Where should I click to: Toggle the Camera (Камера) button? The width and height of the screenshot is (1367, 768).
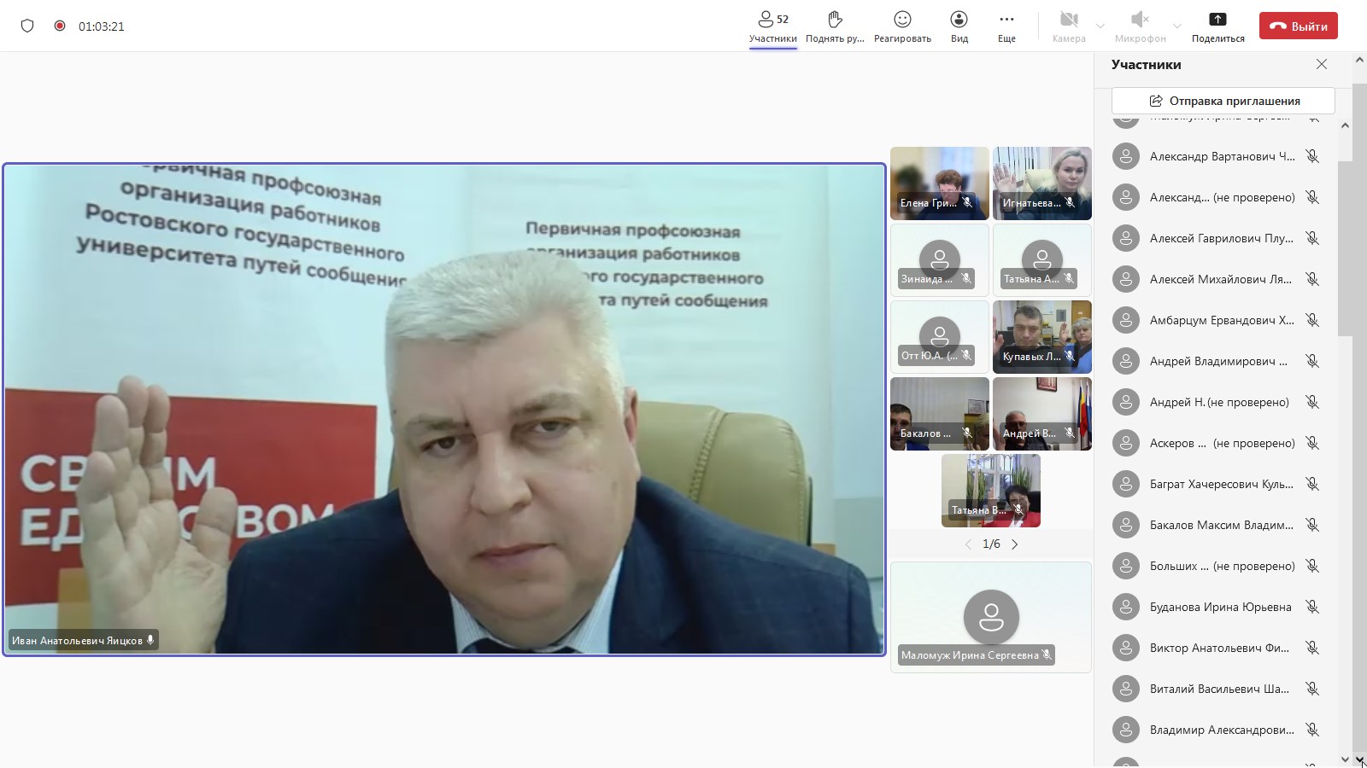1068,26
